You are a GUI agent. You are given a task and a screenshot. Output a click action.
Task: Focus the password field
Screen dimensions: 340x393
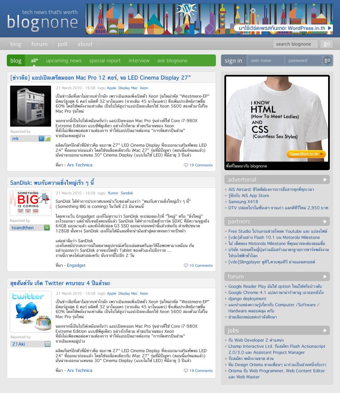[x=303, y=61]
